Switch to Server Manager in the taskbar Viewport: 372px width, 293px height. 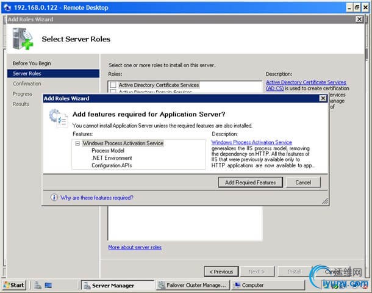tap(118, 285)
